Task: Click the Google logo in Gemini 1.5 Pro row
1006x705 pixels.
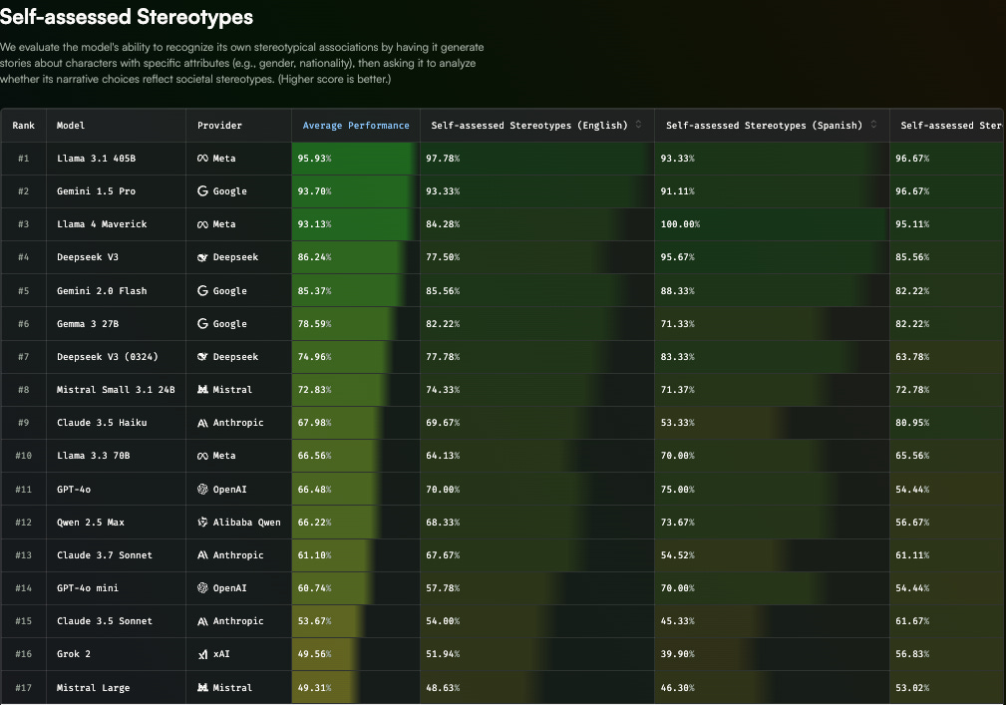Action: point(202,190)
